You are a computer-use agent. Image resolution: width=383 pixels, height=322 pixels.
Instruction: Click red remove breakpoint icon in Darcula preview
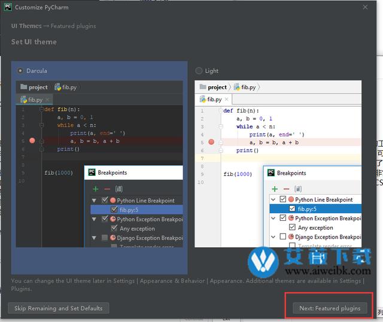click(x=107, y=189)
